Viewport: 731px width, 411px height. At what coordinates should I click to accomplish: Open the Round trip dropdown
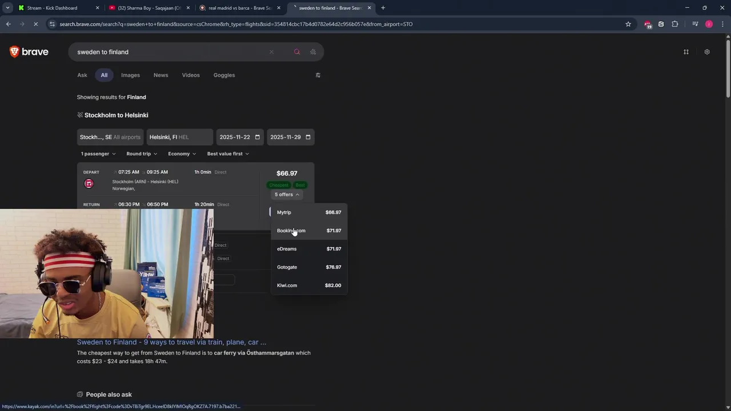(142, 154)
